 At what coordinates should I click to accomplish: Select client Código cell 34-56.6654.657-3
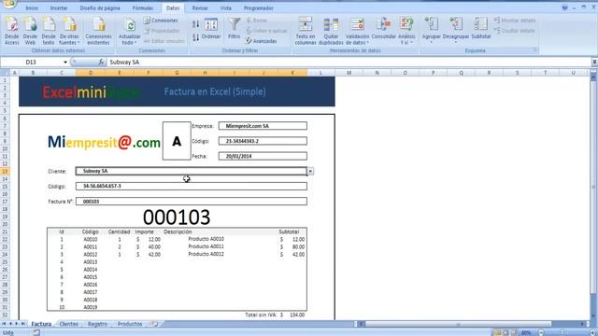pos(191,186)
